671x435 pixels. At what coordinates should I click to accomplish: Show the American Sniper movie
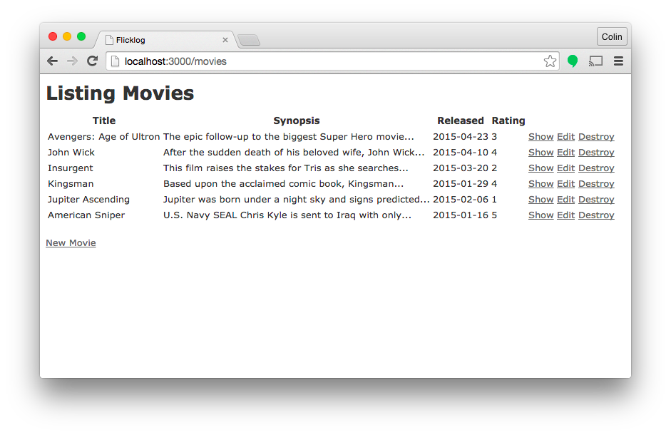(x=541, y=215)
